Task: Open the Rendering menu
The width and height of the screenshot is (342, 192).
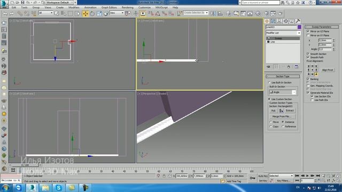Action: click(127, 7)
